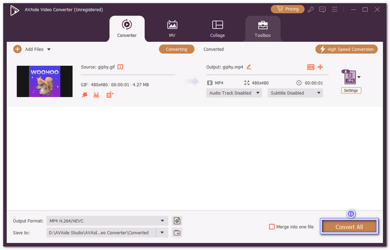
Task: Click the Converter tab circular icon
Action: pyautogui.click(x=127, y=24)
